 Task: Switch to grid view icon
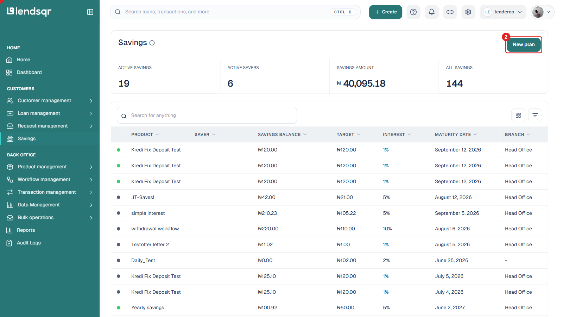point(518,115)
